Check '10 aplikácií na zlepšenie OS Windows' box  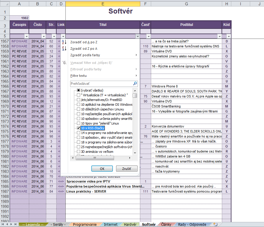pyautogui.click(x=78, y=105)
